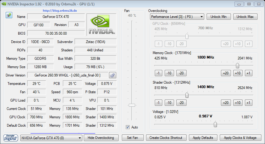Open driver profile settings tool icon
Viewport: 265px width, 144px height.
tap(113, 75)
